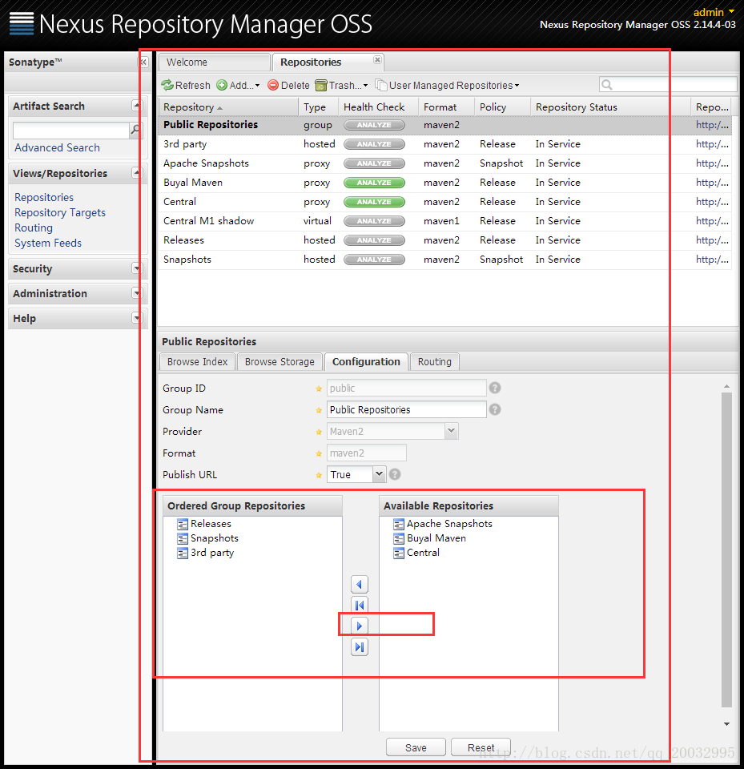Click the Reset button

point(481,747)
